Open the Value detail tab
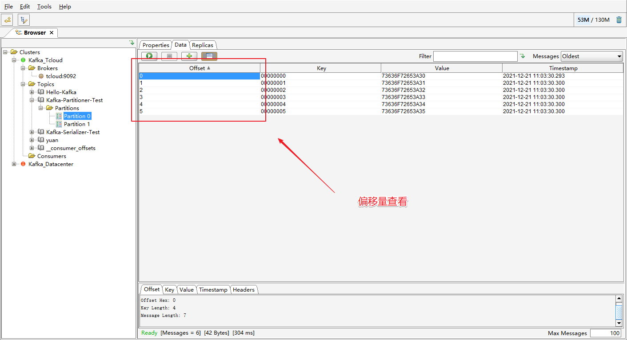Image resolution: width=627 pixels, height=340 pixels. 187,289
